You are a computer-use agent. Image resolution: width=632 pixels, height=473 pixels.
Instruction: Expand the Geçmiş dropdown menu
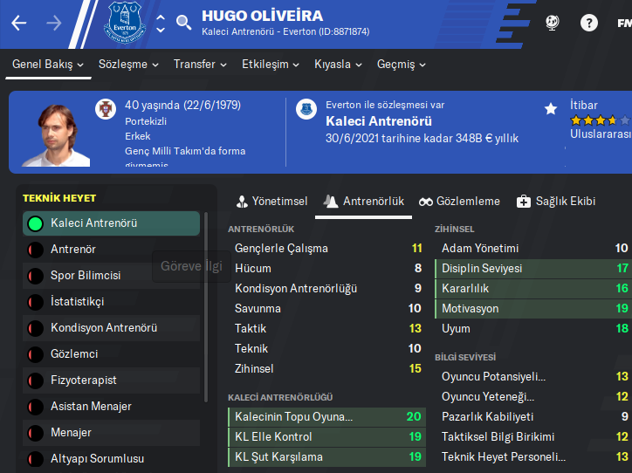pyautogui.click(x=402, y=65)
